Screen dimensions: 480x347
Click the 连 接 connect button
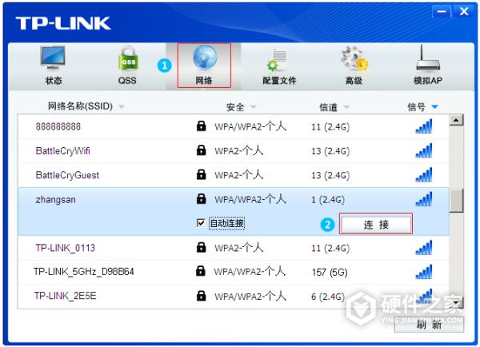coord(376,225)
